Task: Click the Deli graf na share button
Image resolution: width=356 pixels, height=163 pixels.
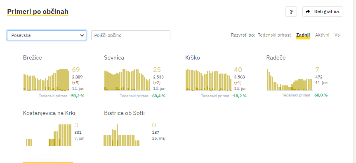Action: (x=323, y=12)
